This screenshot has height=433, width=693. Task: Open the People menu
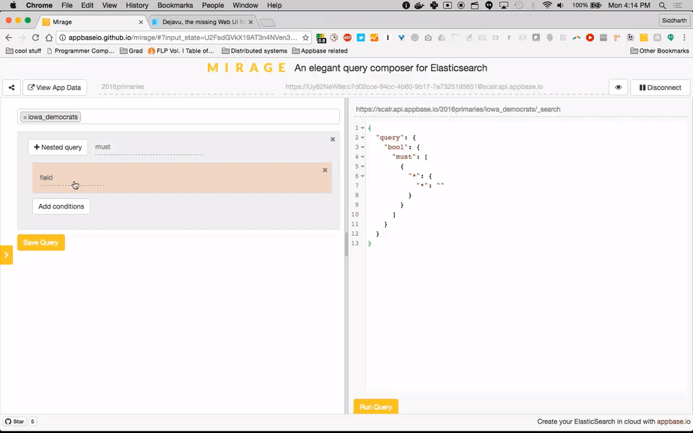tap(213, 5)
